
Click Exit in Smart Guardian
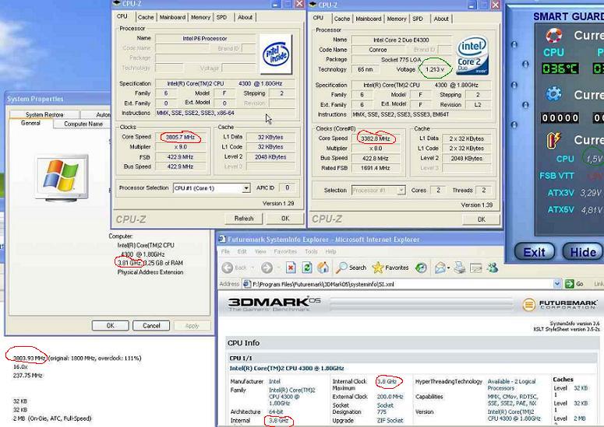[534, 252]
